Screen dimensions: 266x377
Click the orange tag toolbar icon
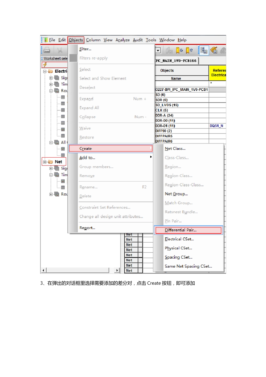[x=214, y=50]
